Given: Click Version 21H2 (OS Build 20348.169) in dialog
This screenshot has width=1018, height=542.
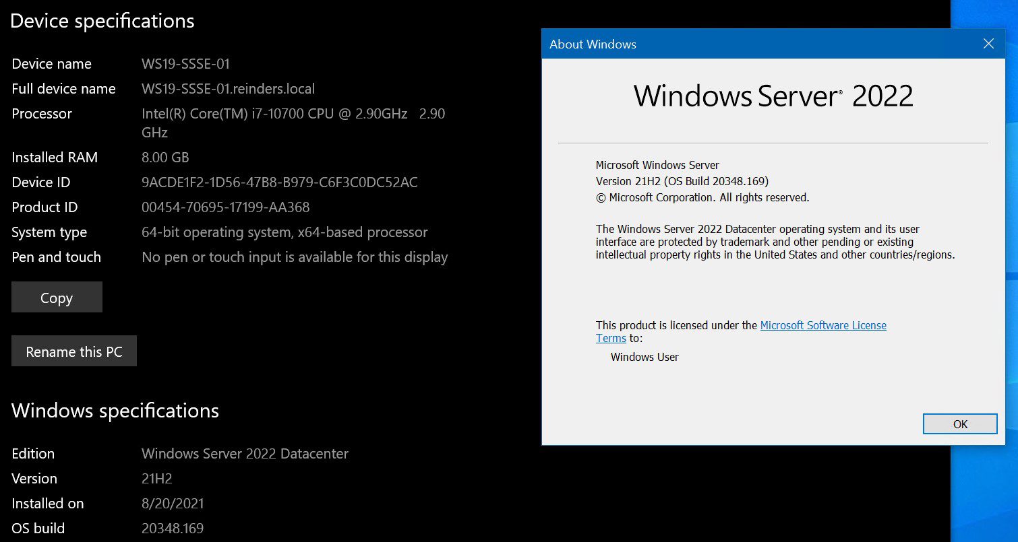Looking at the screenshot, I should coord(682,181).
